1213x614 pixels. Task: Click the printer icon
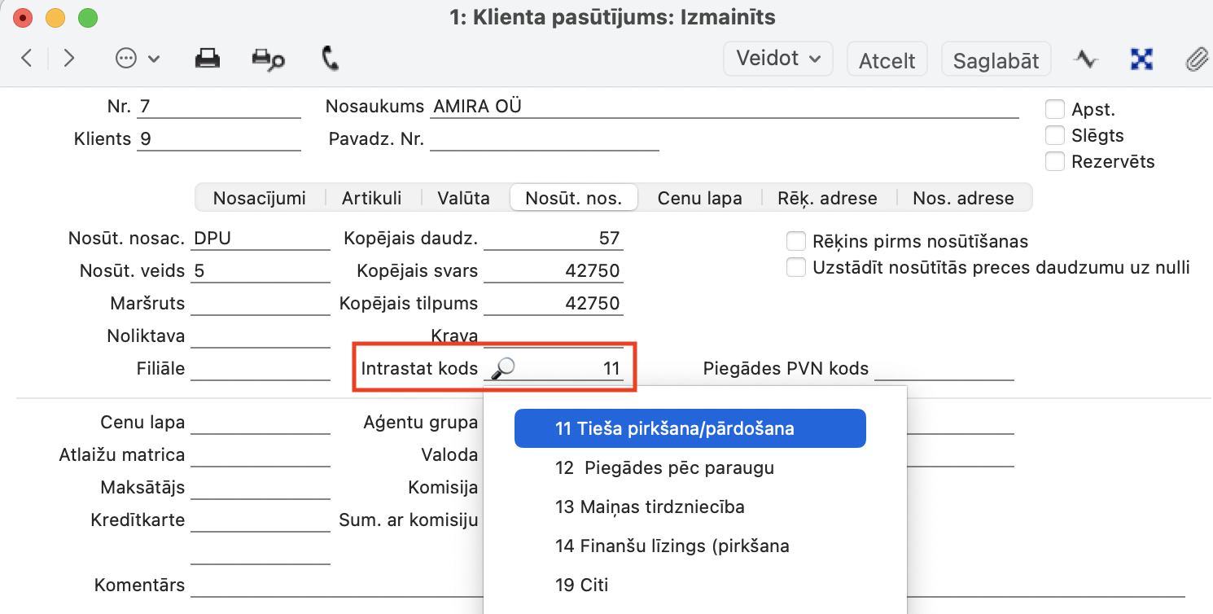pyautogui.click(x=207, y=59)
